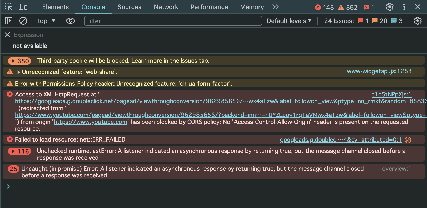Select the 'not available' expression result text
The height and width of the screenshot is (208, 427).
[x=30, y=46]
